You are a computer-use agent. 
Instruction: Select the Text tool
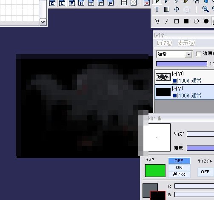157,9
